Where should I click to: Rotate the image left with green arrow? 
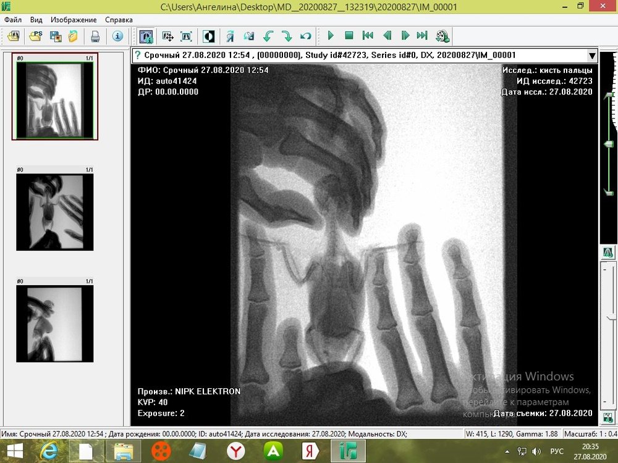pos(268,36)
